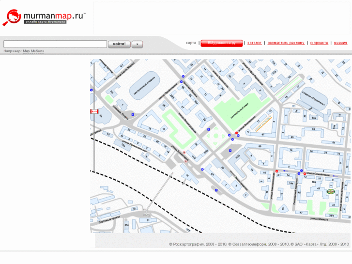
Task: Click the example query Мир Мебели
Action: click(33, 51)
